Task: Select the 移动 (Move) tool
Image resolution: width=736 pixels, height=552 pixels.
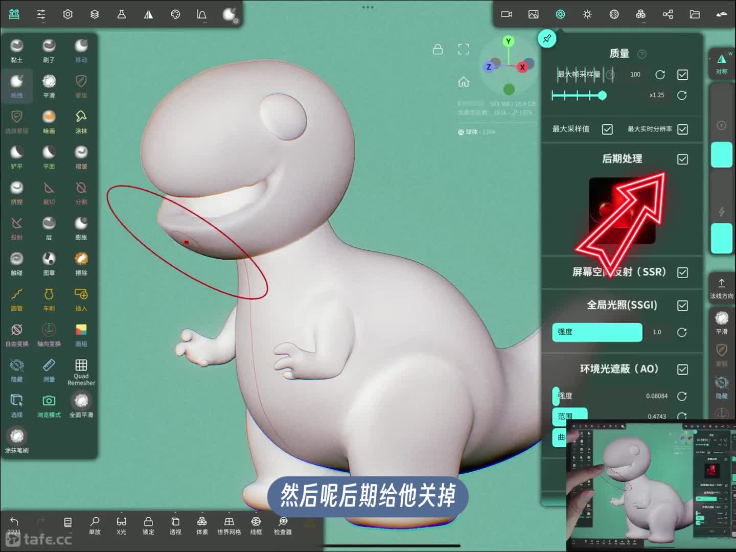Action: click(x=81, y=50)
